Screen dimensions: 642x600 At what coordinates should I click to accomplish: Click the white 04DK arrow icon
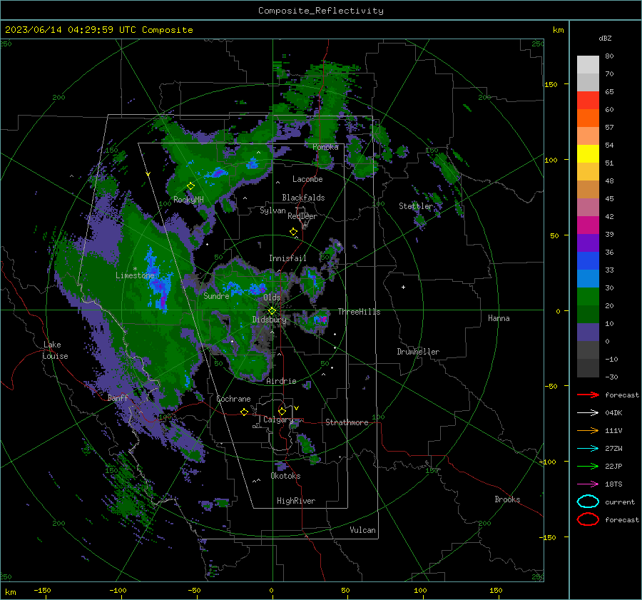pos(588,412)
